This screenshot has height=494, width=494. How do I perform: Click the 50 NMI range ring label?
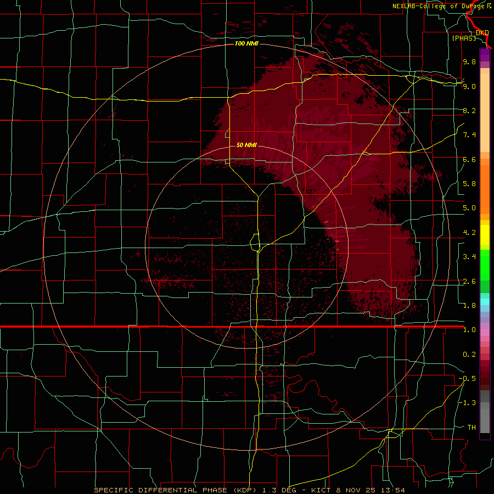coord(246,145)
